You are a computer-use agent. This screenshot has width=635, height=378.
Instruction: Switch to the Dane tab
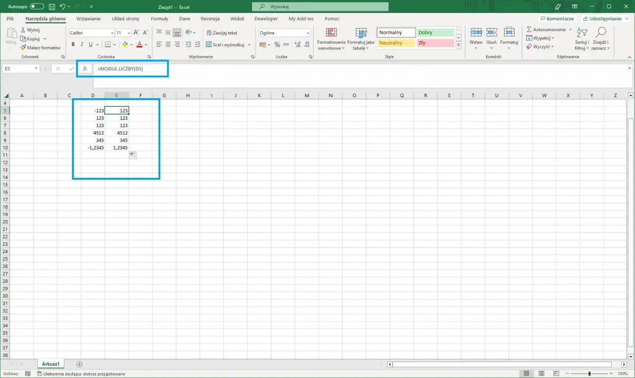[185, 19]
